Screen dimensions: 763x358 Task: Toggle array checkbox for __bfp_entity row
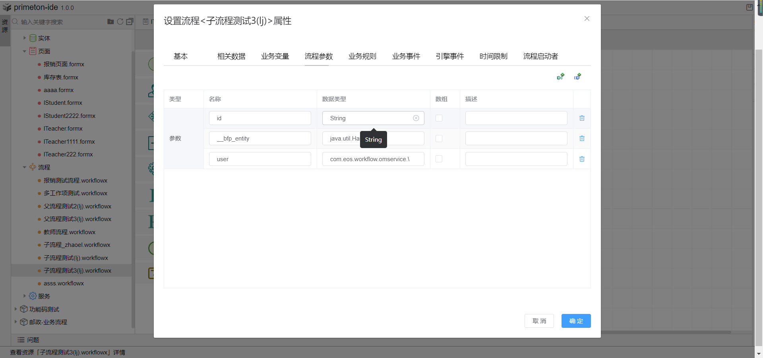(x=439, y=139)
